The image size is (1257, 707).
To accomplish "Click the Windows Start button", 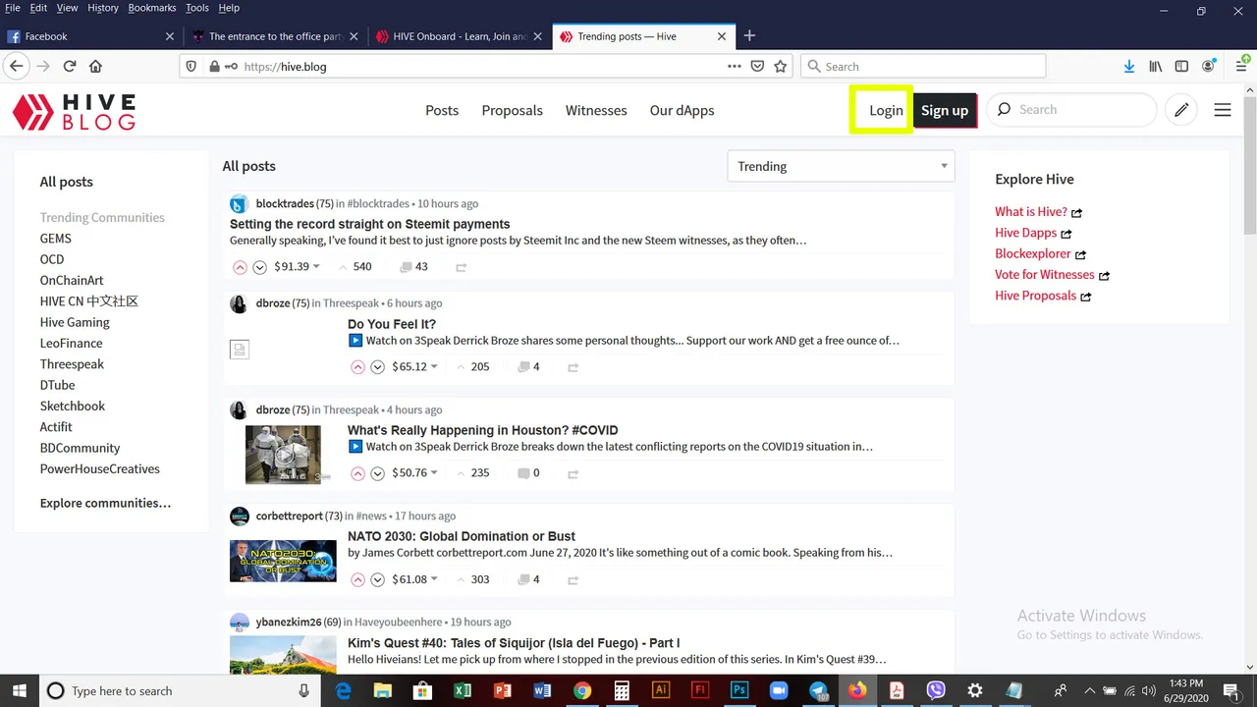I will tap(19, 690).
